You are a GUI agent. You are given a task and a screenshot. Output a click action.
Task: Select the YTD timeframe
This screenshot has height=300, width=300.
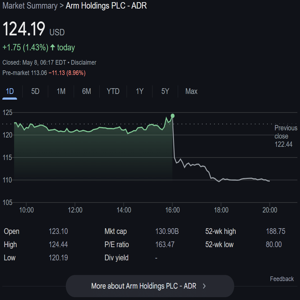pyautogui.click(x=113, y=91)
